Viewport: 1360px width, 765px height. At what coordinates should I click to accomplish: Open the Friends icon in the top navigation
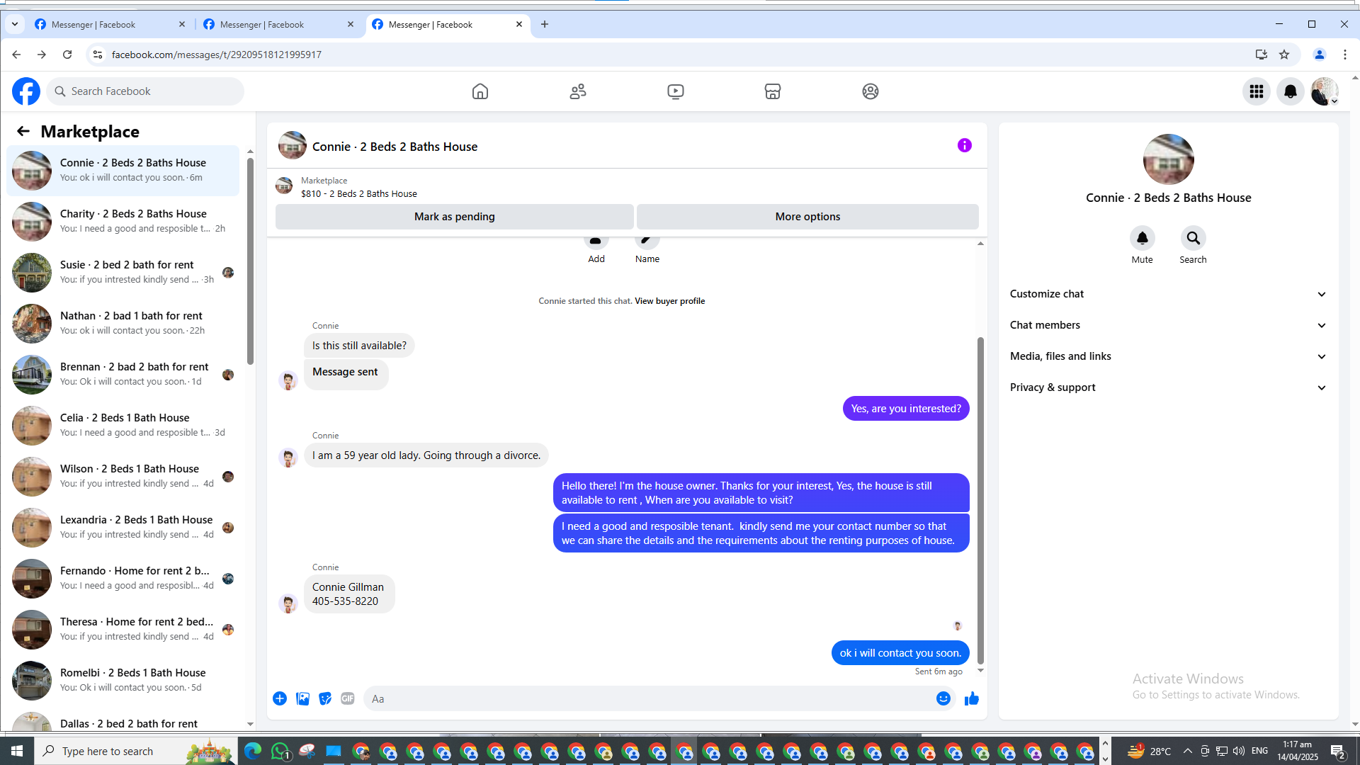pos(578,91)
